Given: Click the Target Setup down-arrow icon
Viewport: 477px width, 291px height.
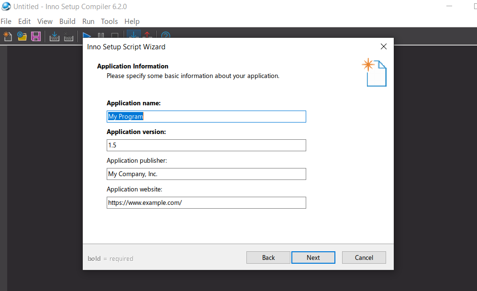Looking at the screenshot, I should click(133, 34).
